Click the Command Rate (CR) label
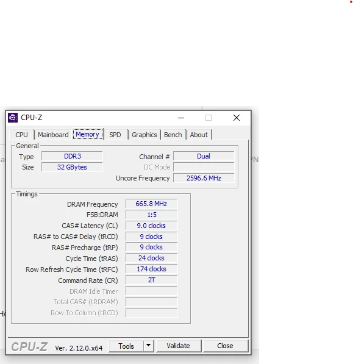 tap(88, 280)
